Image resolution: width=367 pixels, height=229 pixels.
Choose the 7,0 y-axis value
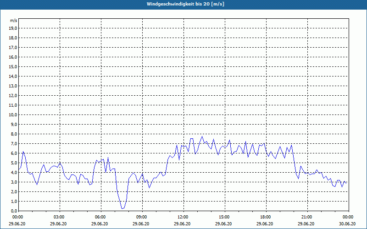click(x=14, y=143)
